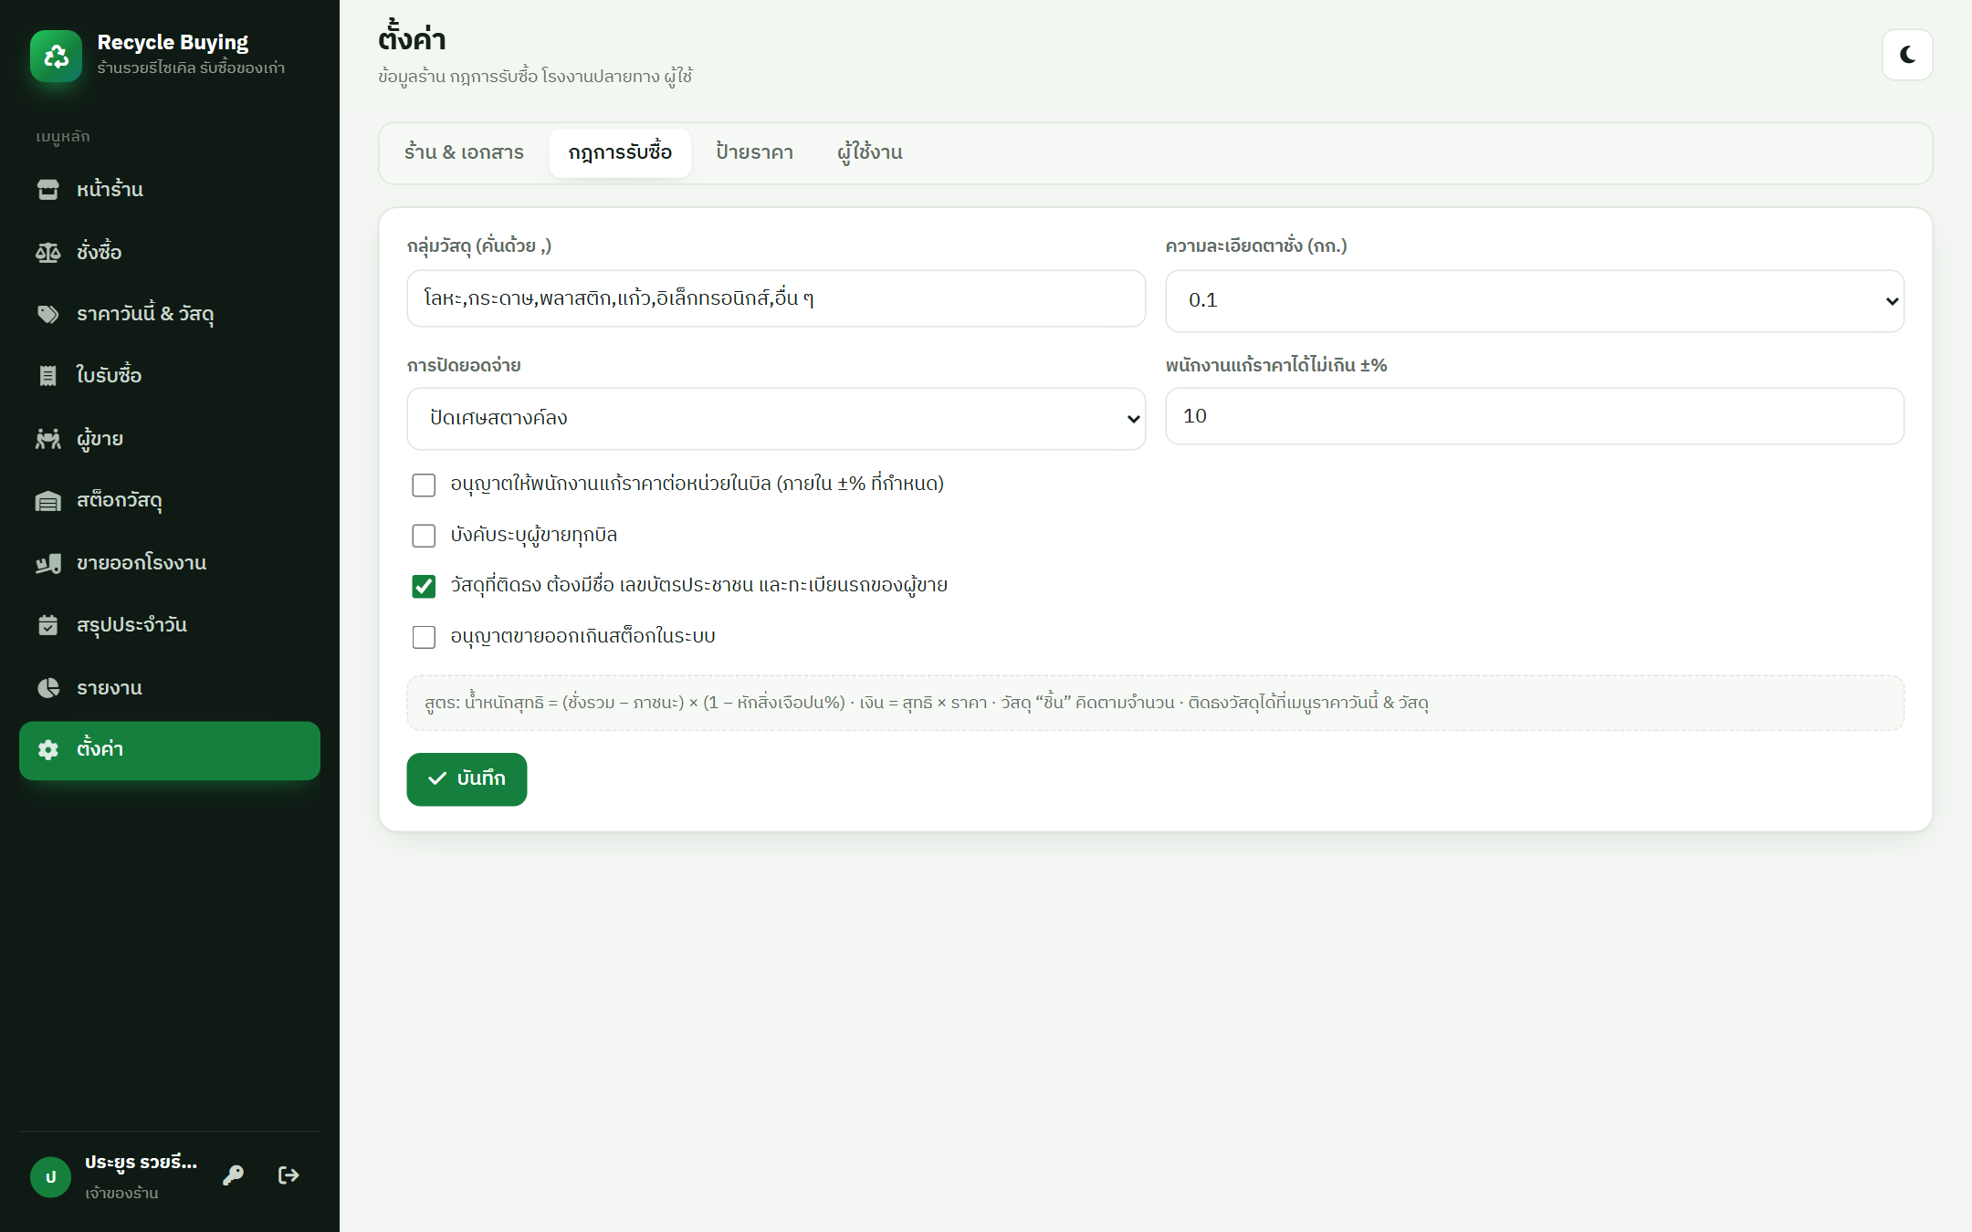The height and width of the screenshot is (1232, 1972).
Task: Check บังคับระบุผู้ขายทุกบิล option
Action: coord(424,536)
